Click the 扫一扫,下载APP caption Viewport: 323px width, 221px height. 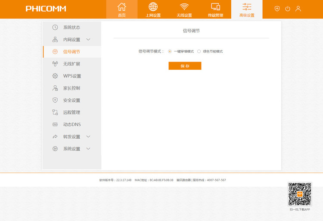pos(300,209)
